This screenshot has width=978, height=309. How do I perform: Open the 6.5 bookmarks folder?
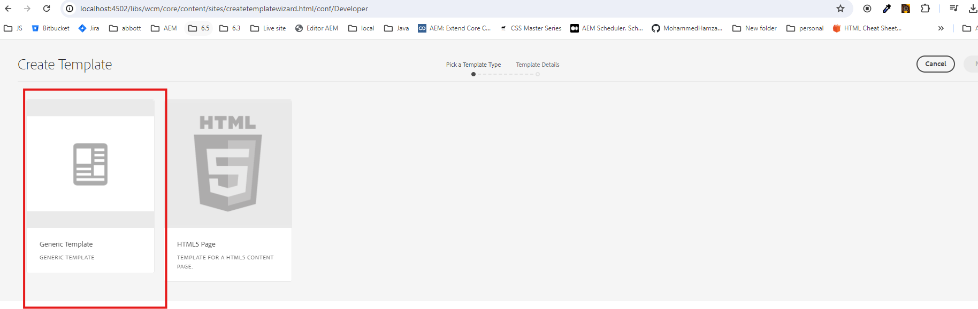point(199,28)
